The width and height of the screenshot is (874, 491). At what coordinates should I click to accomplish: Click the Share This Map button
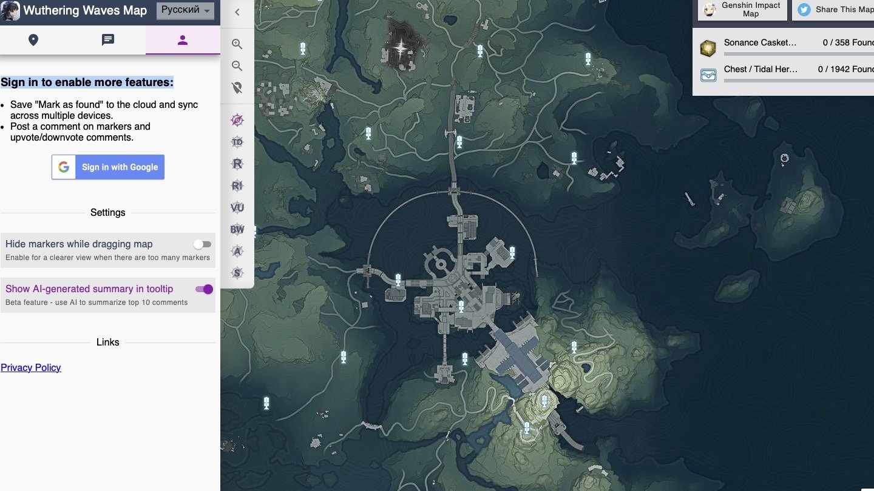pos(833,10)
